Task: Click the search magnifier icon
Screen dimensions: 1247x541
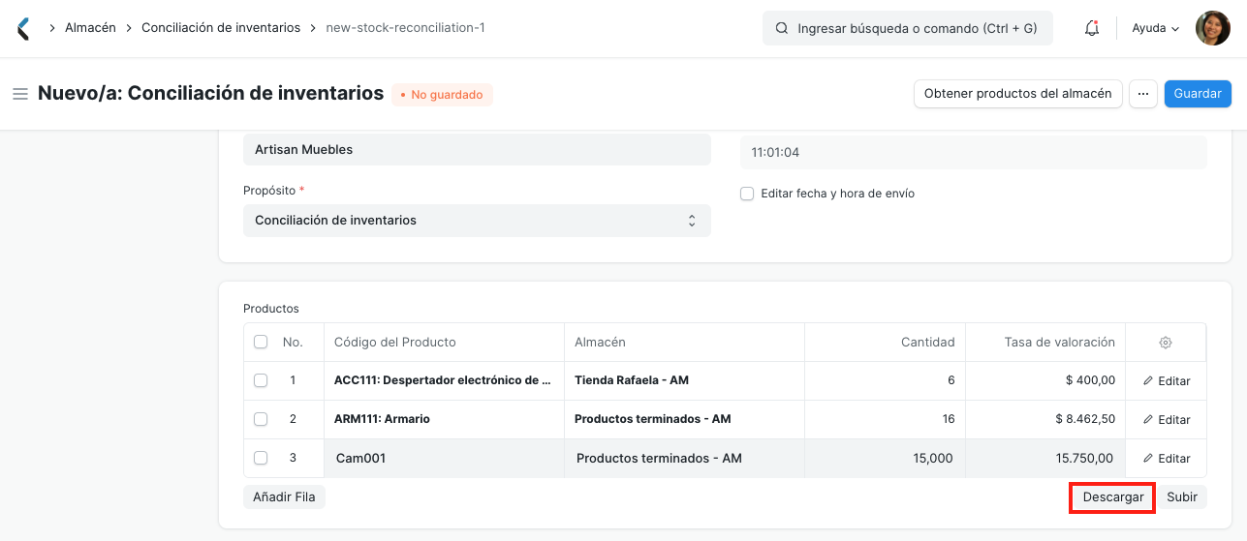Action: pos(782,29)
